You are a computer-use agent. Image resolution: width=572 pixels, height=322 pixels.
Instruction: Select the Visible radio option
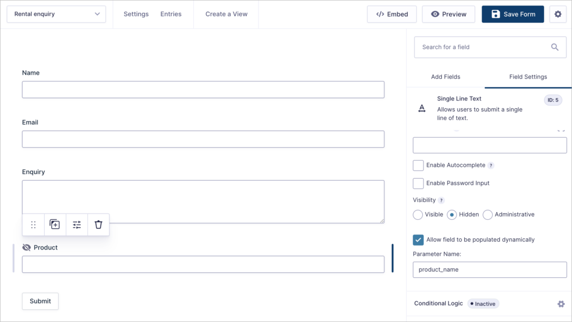[x=418, y=215]
